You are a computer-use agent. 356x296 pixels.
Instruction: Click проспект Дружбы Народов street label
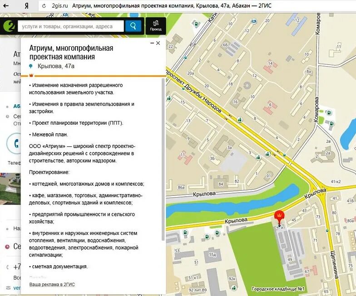coord(193,90)
